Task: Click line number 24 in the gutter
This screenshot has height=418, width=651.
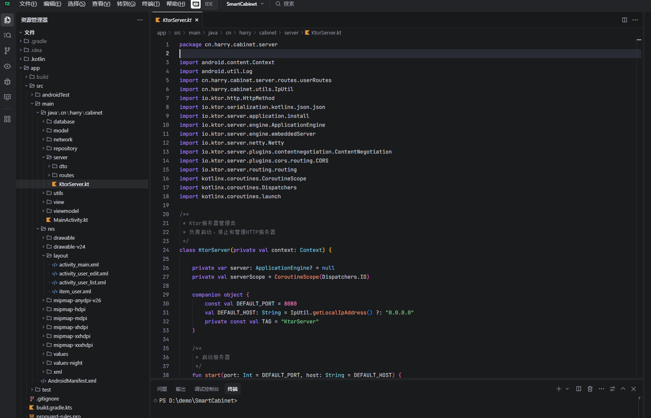Action: coord(166,250)
